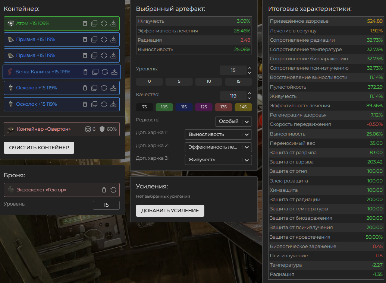Click the Защита от кровотечения 50.00% row

point(326,237)
